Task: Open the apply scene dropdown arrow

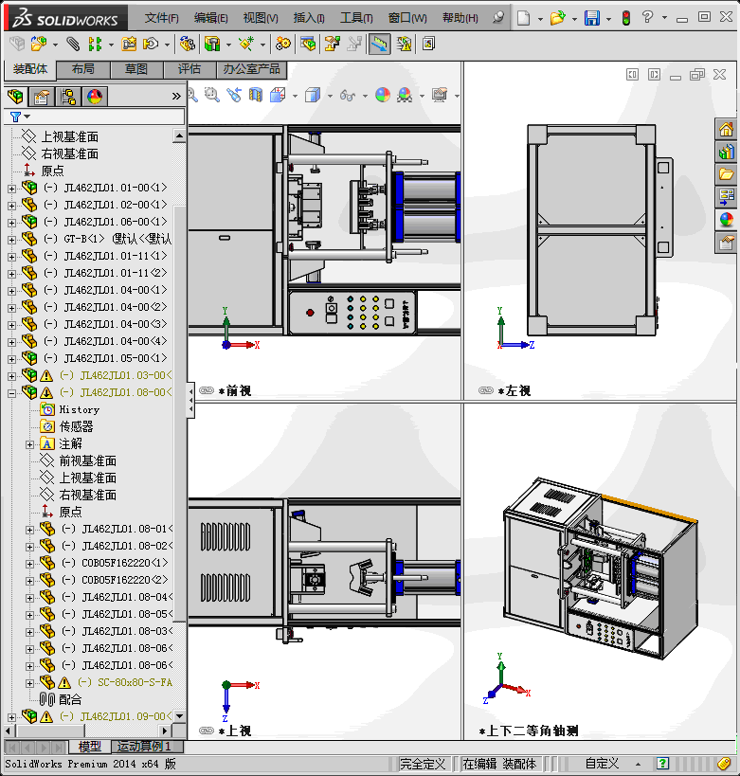Action: 422,96
